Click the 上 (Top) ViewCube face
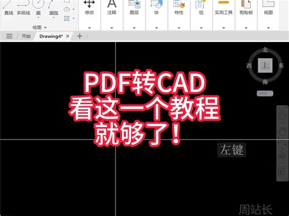This screenshot has height=216, width=289. pos(265,65)
